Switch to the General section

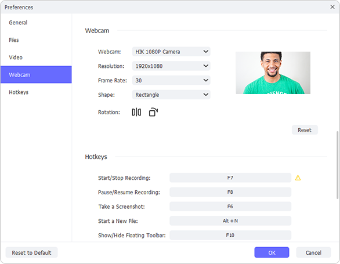(36, 23)
